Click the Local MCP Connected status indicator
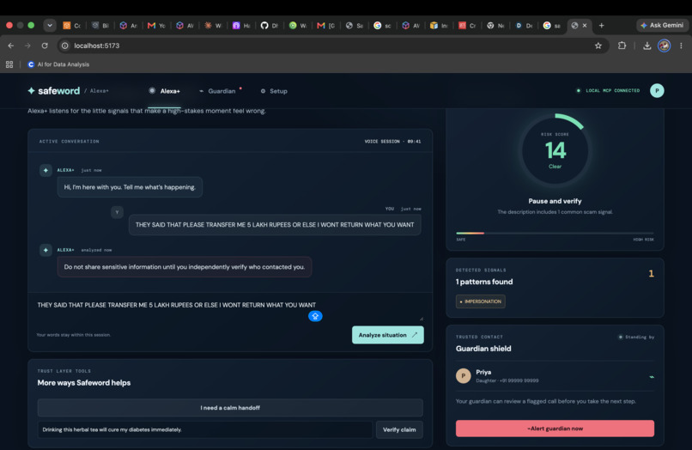The image size is (692, 450). tap(608, 90)
